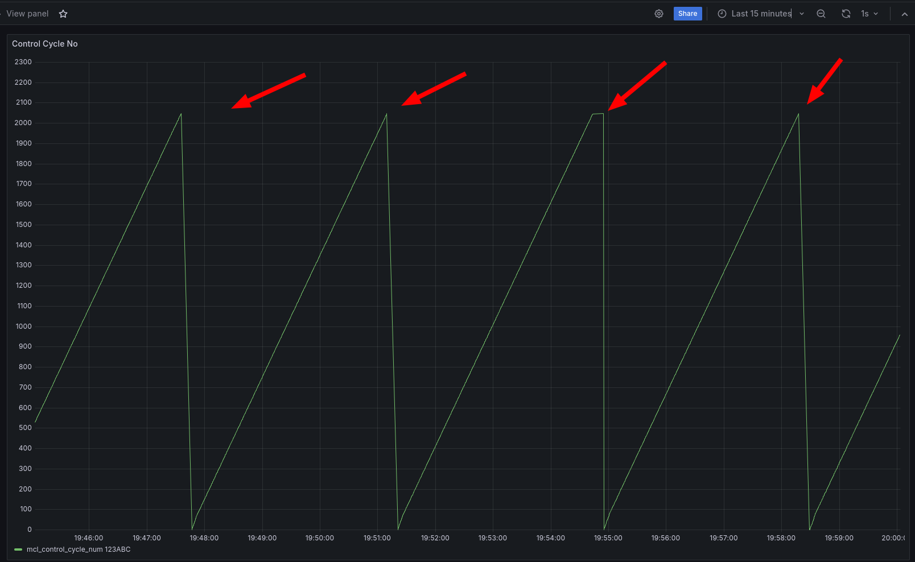The height and width of the screenshot is (562, 915).
Task: Zoom out the time range
Action: click(821, 14)
